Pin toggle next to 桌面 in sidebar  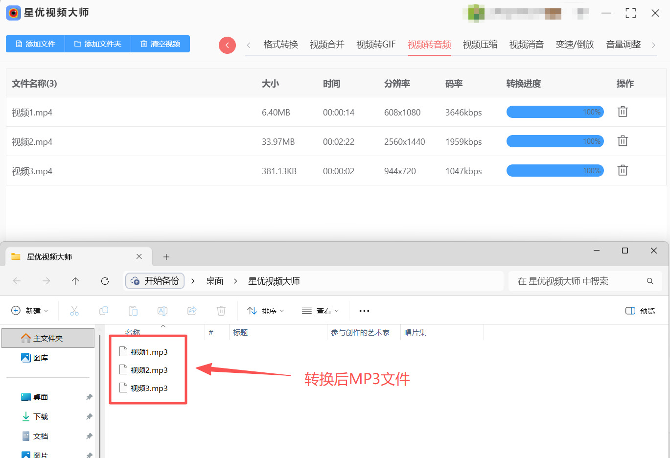pyautogui.click(x=89, y=397)
